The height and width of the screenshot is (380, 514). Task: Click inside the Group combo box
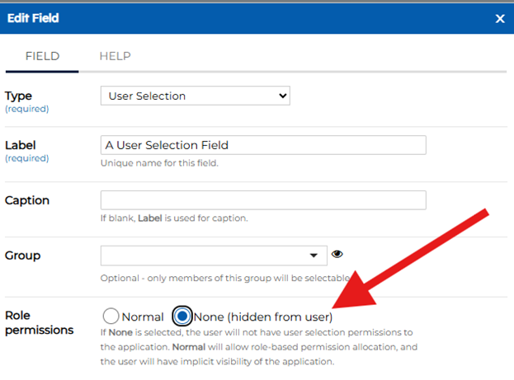[202, 255]
